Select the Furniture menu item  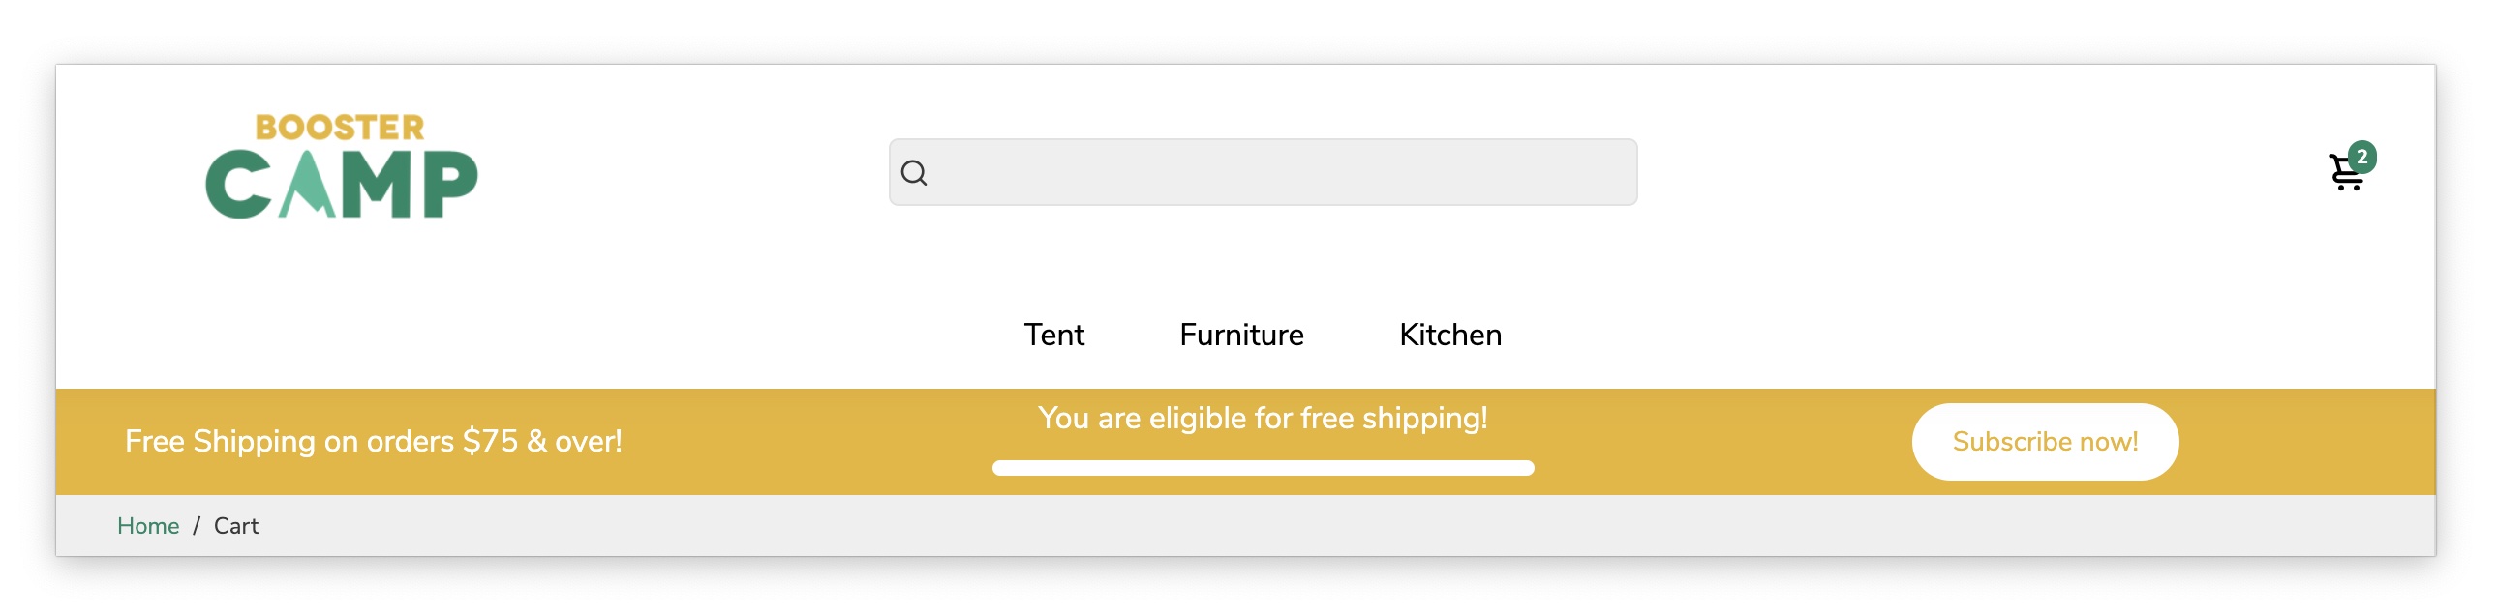pyautogui.click(x=1241, y=336)
